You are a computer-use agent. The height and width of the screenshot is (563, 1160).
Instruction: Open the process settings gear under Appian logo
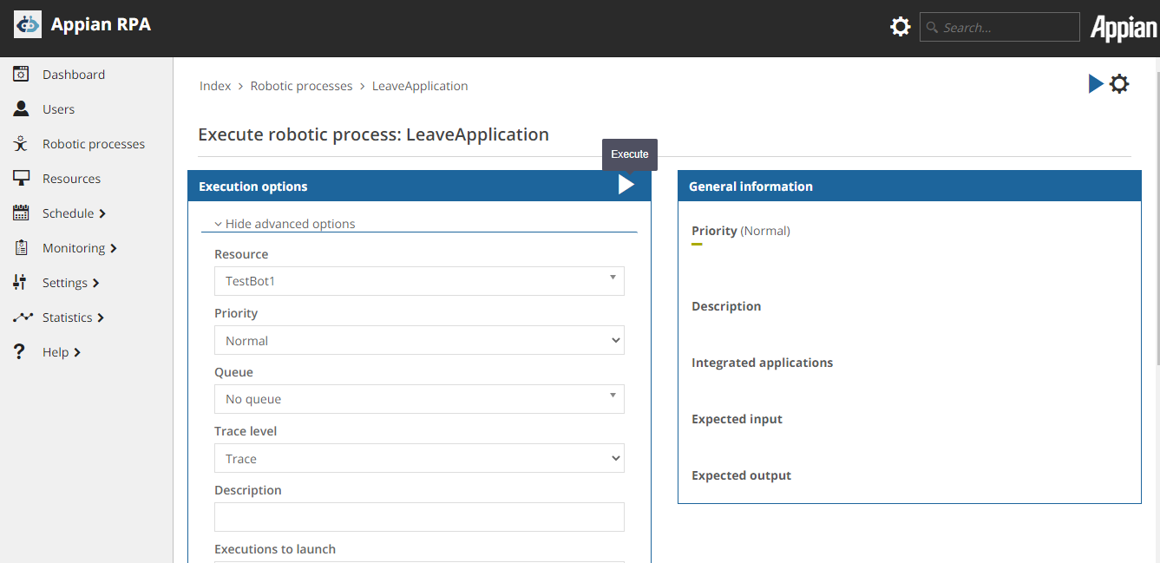(x=1120, y=84)
